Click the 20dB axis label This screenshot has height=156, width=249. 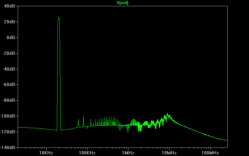point(10,22)
